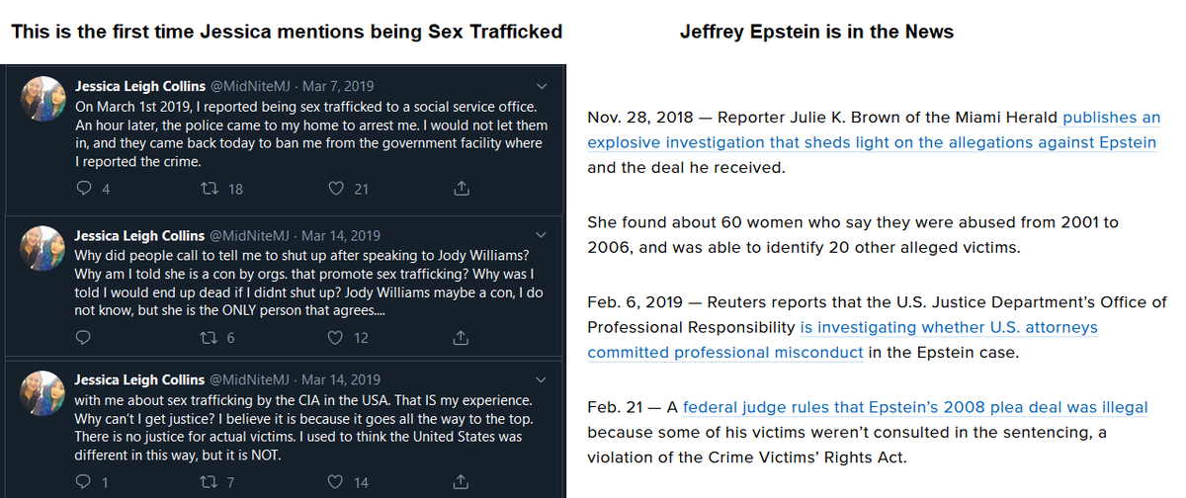The image size is (1186, 498).
Task: Share the last tweet in thread
Action: (x=460, y=482)
